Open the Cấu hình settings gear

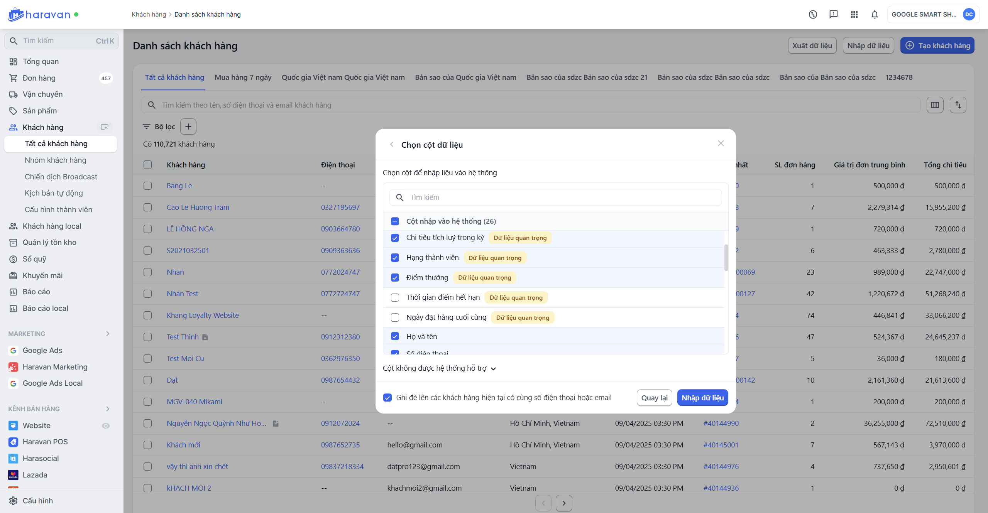coord(14,501)
